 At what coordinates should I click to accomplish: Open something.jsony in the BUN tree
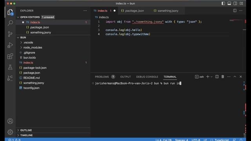click(53, 83)
